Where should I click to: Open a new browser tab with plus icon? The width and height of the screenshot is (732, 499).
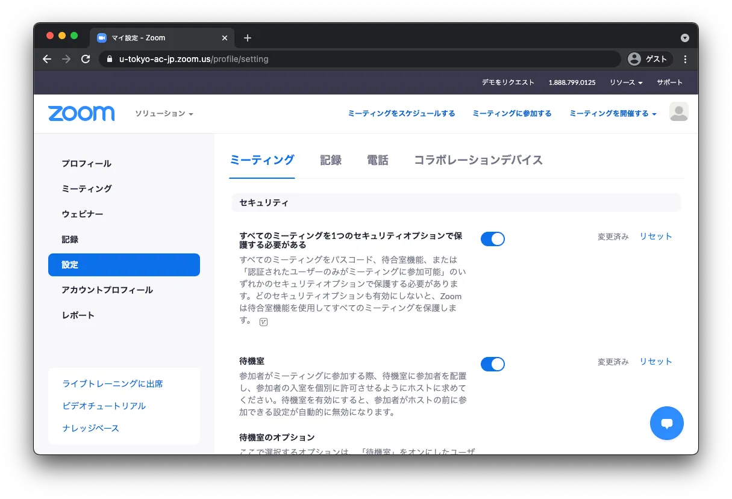click(248, 38)
